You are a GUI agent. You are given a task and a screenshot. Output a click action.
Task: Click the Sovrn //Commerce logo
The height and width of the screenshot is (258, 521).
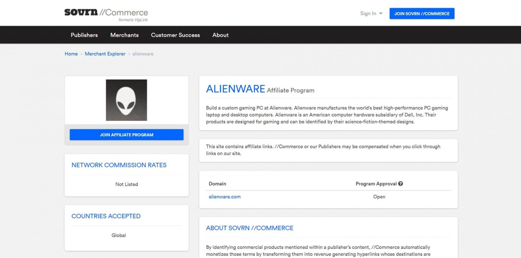click(106, 15)
